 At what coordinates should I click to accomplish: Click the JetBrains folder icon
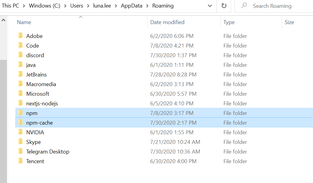tap(21, 74)
